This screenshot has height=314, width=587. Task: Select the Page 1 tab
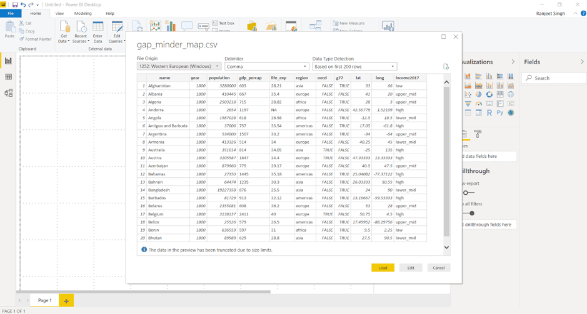tap(44, 300)
